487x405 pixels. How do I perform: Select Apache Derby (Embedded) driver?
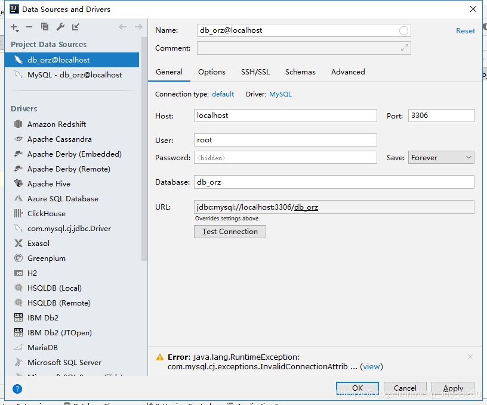click(x=72, y=154)
